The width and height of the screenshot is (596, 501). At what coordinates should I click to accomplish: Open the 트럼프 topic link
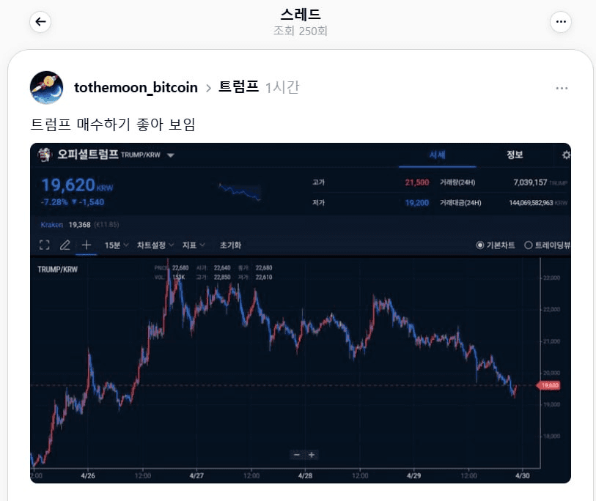[238, 87]
